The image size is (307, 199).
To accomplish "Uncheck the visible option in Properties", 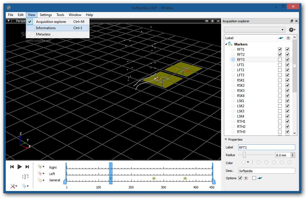I will [x=240, y=178].
